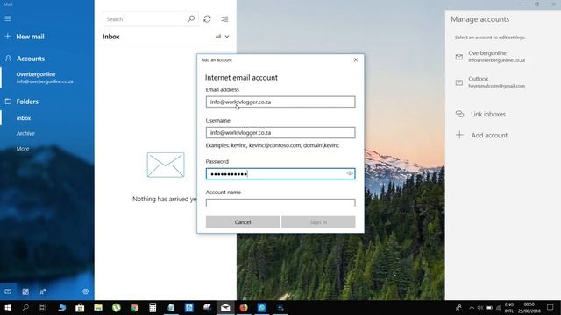This screenshot has width=561, height=315.
Task: Select Inbox folder in sidebar
Action: click(x=24, y=118)
